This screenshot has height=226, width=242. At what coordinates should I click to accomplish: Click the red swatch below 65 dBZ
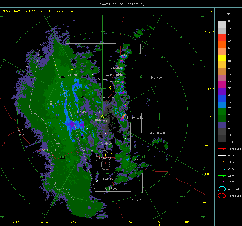click(222, 38)
